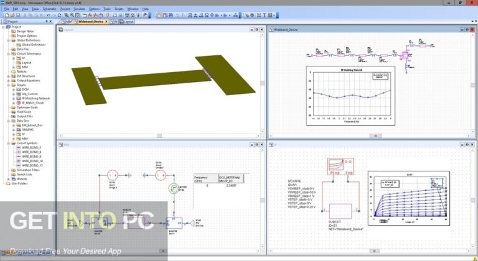The image size is (478, 261).
Task: Open the File menu
Action: [7, 9]
